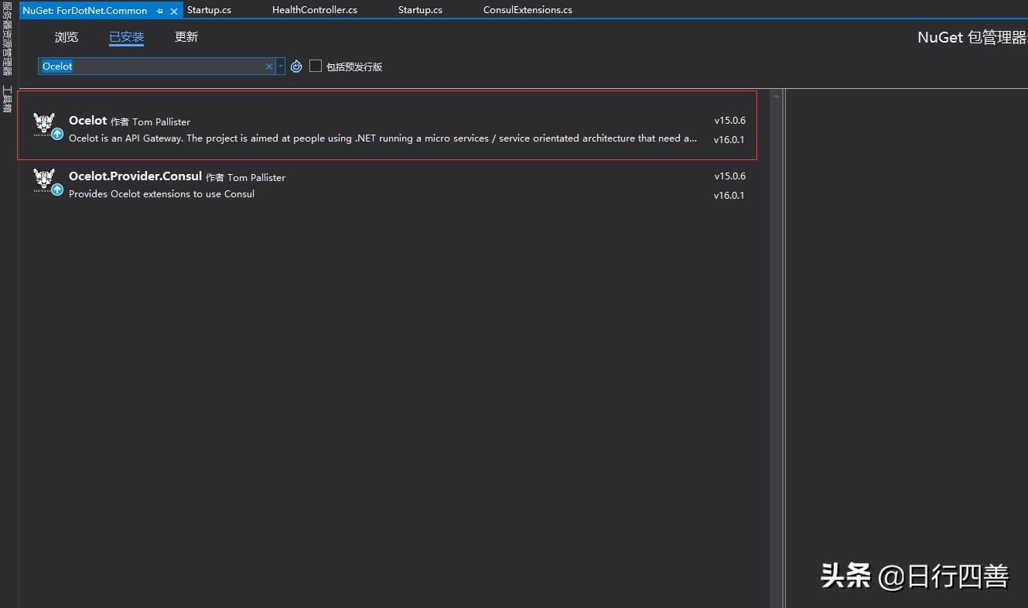The width and height of the screenshot is (1028, 608).
Task: Click the scroll-up arrow of package list
Action: pyautogui.click(x=776, y=96)
